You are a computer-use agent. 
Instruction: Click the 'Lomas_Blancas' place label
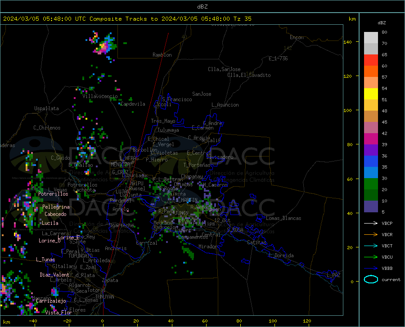pos(283,218)
